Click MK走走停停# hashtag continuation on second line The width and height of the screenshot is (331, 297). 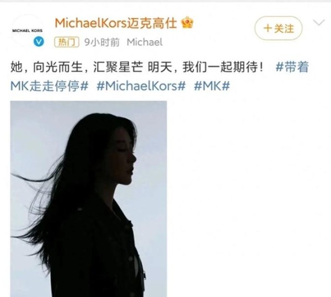coord(49,86)
